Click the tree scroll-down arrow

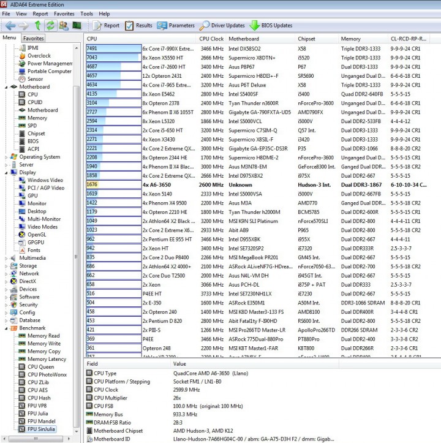coord(77,431)
